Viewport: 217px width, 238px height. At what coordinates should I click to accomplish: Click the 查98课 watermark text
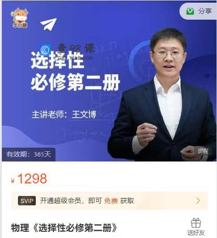(x=76, y=48)
